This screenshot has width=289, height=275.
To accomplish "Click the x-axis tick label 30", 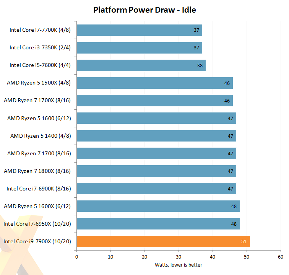I will point(179,257).
